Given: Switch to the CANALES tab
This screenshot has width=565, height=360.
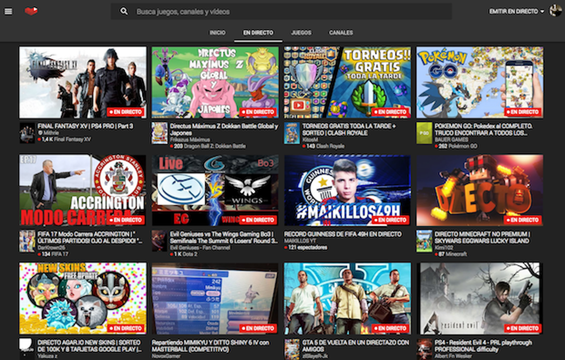Looking at the screenshot, I should (x=340, y=33).
